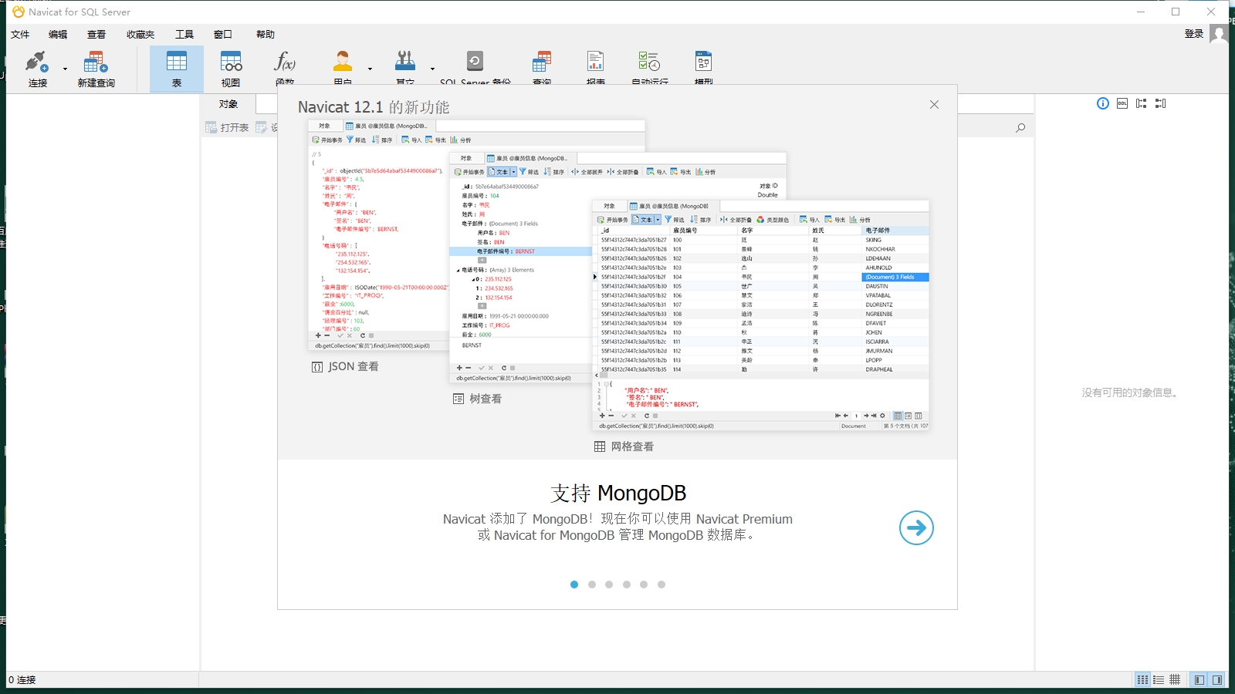Expand the Others icon dropdown arrow
The width and height of the screenshot is (1235, 694).
432,69
